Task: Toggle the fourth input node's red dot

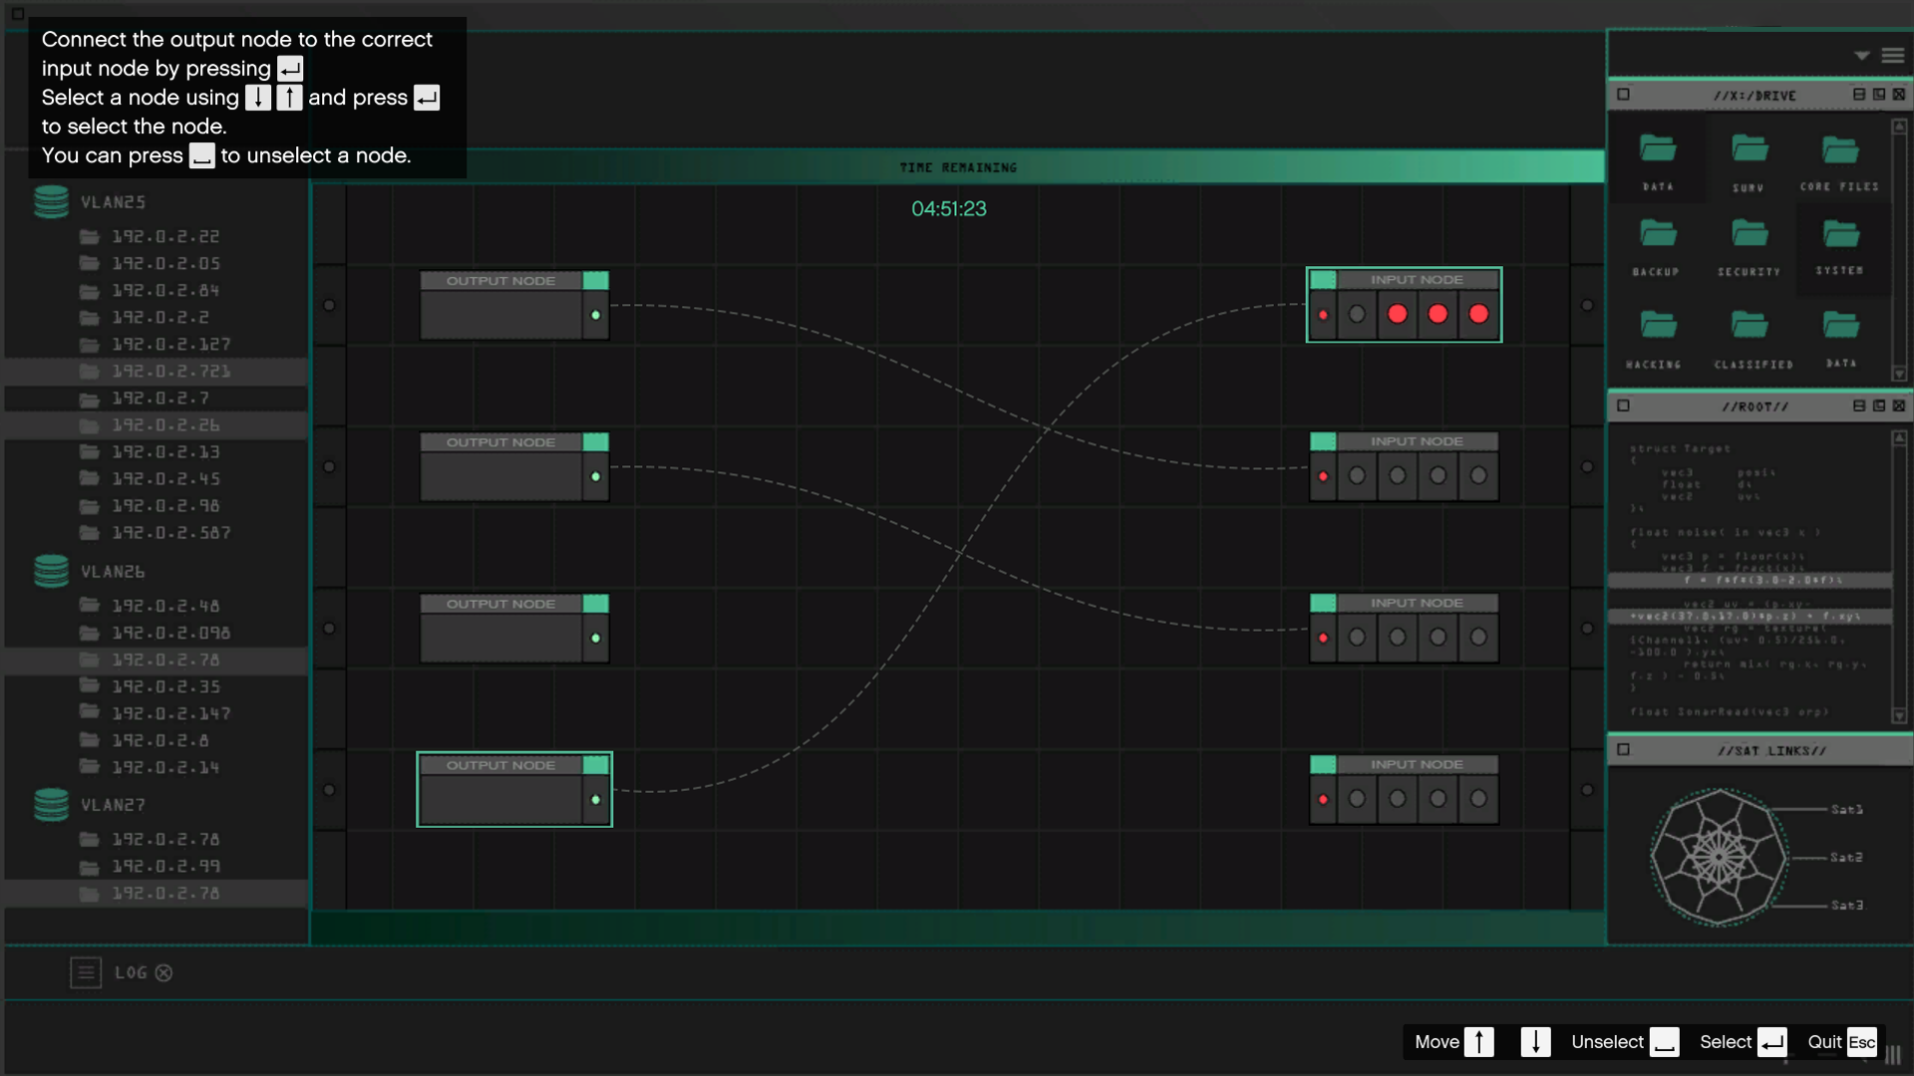Action: pyautogui.click(x=1323, y=799)
